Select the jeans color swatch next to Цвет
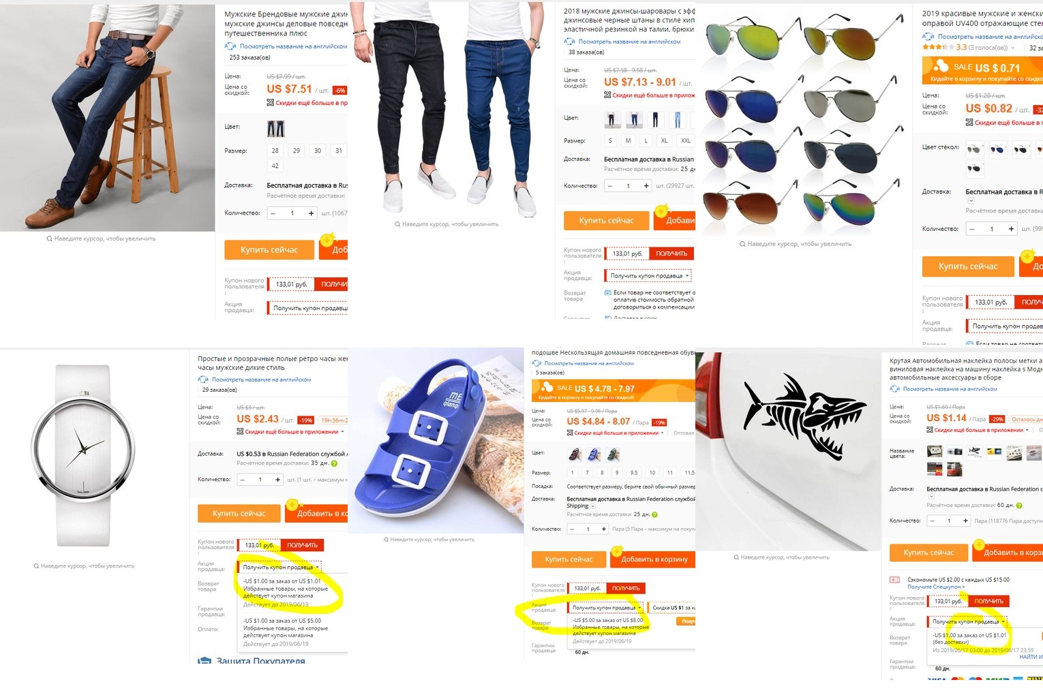The width and height of the screenshot is (1043, 695). click(x=276, y=128)
